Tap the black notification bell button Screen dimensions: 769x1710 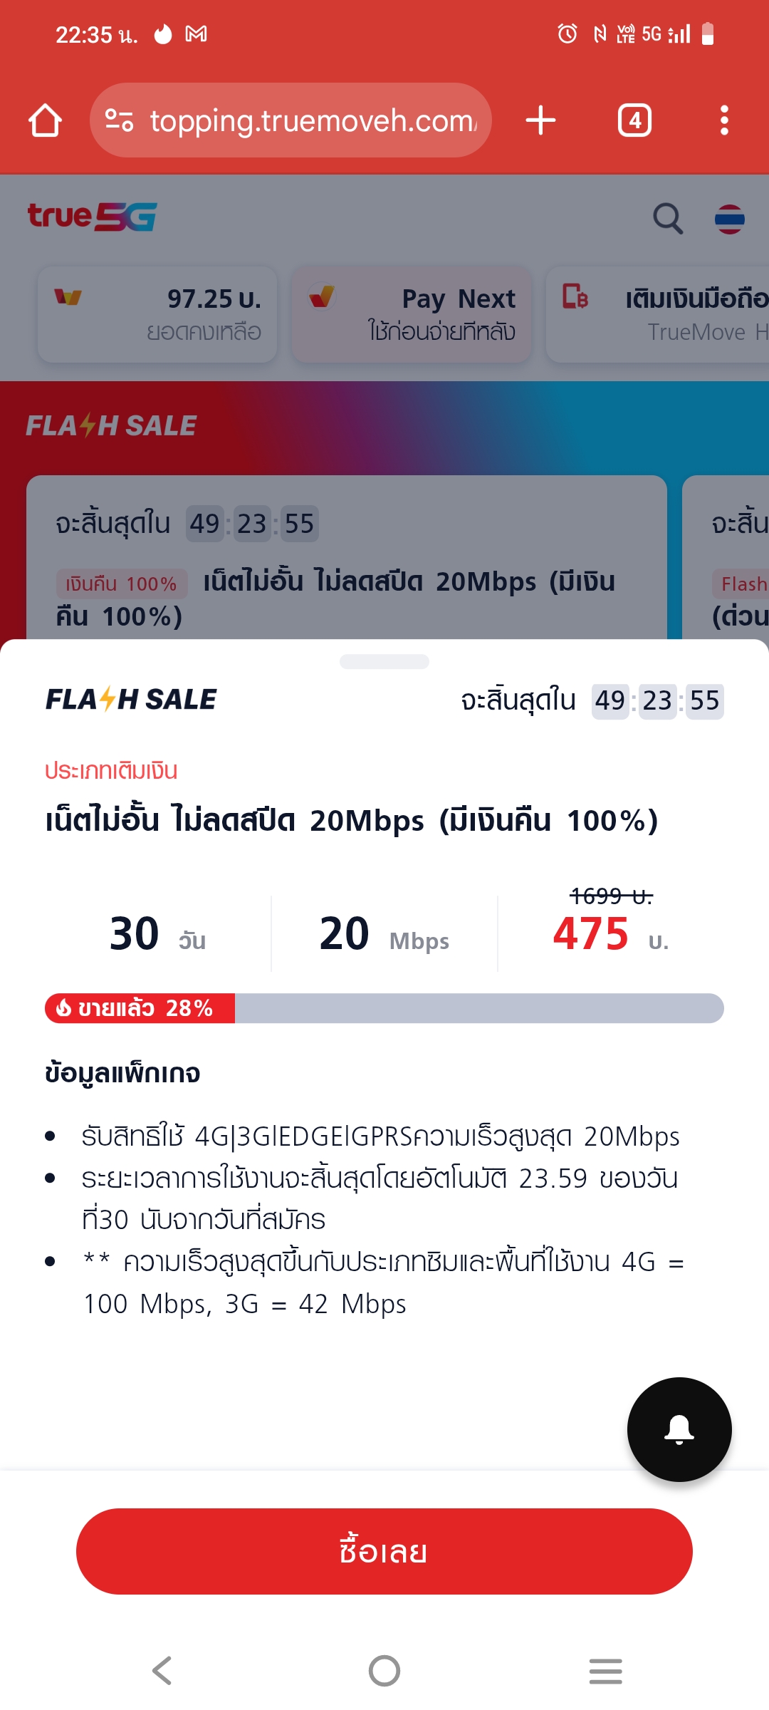(679, 1429)
